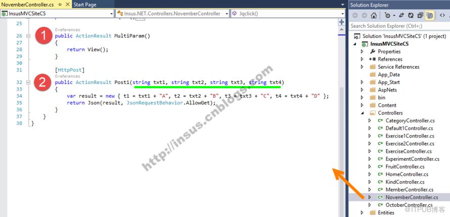Open the Pending Changes Filter clock icon
Viewport: 450px width, 217px height.
(x=388, y=15)
